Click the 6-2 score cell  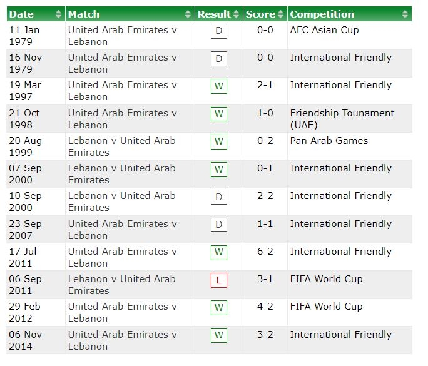[x=265, y=252]
